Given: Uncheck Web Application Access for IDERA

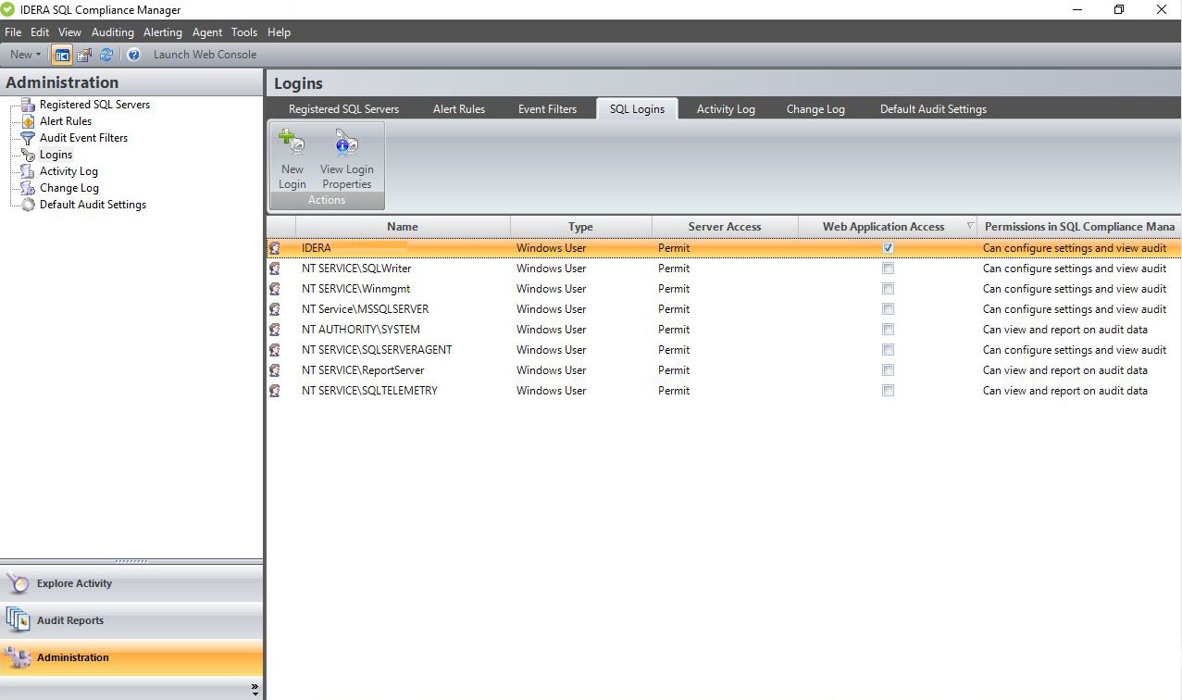Looking at the screenshot, I should click(x=889, y=248).
